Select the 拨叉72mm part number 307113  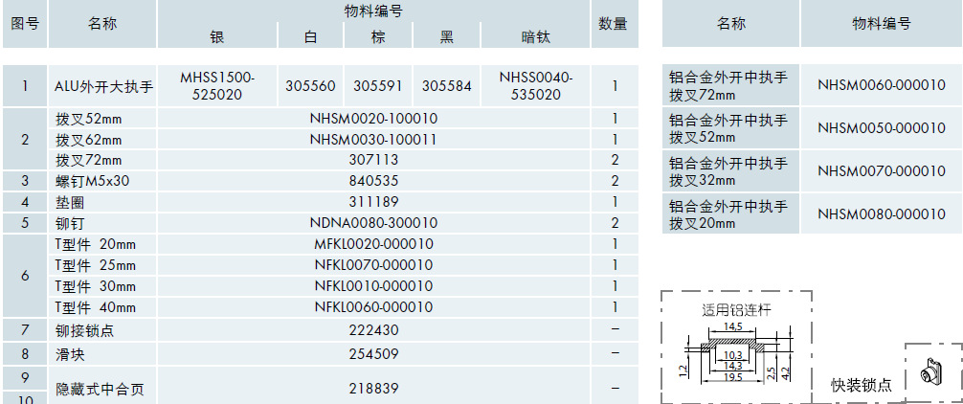373,160
